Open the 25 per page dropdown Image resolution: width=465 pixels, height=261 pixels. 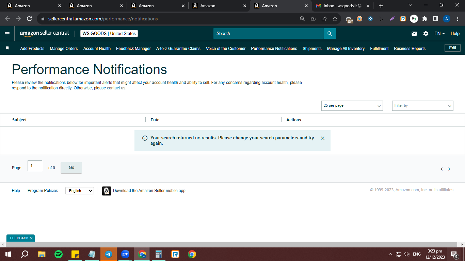pyautogui.click(x=352, y=106)
